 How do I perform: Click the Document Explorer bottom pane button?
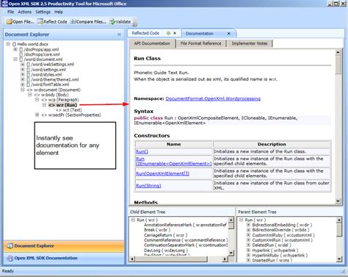coord(64,246)
